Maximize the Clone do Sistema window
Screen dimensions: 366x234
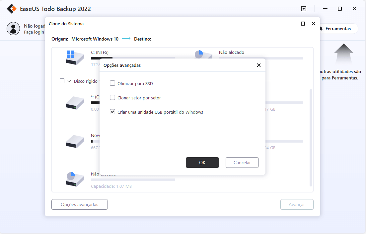(x=303, y=24)
